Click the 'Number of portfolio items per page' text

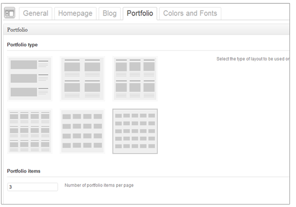(99, 185)
